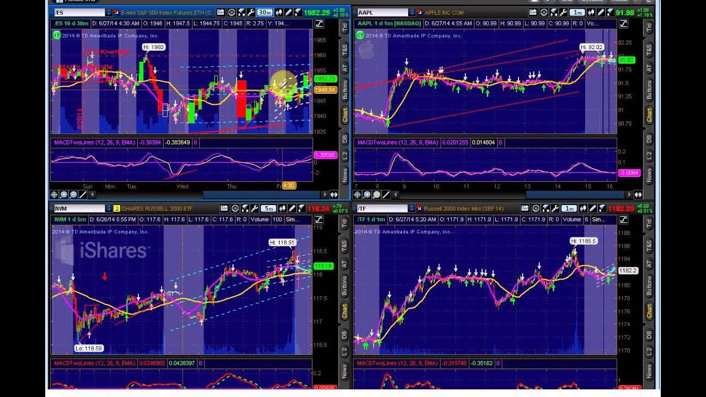Screen dimensions: 706x397
Task: Open candlestick chart style on AAPL chart
Action: point(591,12)
